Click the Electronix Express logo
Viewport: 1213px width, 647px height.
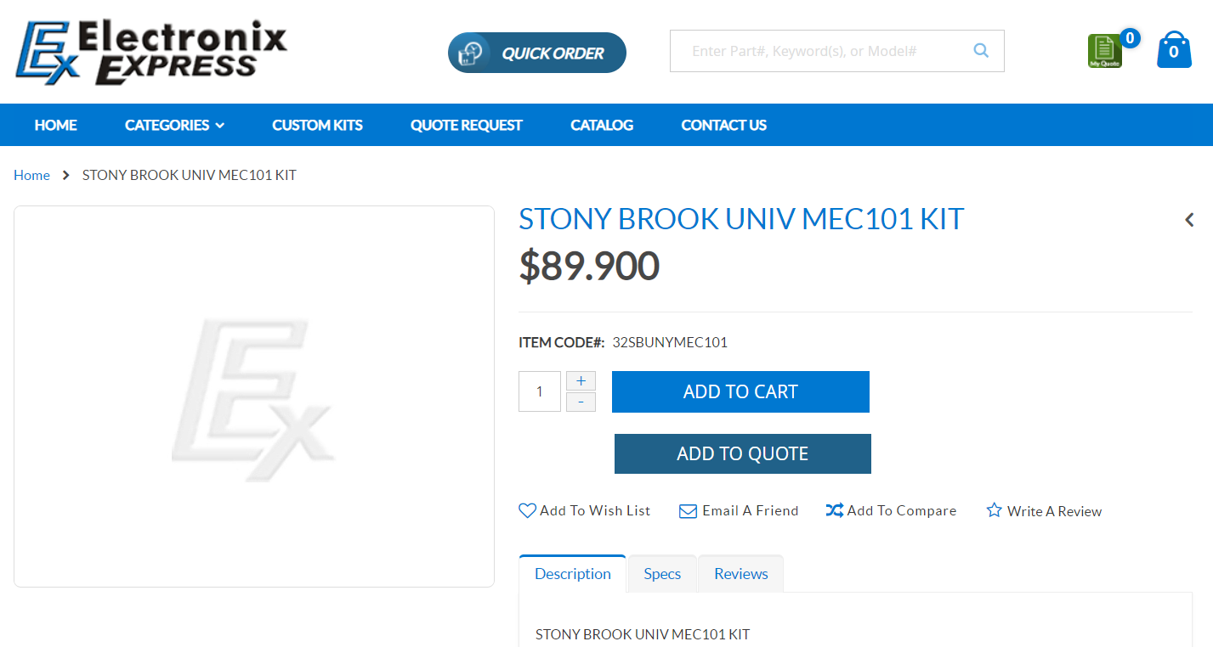coord(151,53)
